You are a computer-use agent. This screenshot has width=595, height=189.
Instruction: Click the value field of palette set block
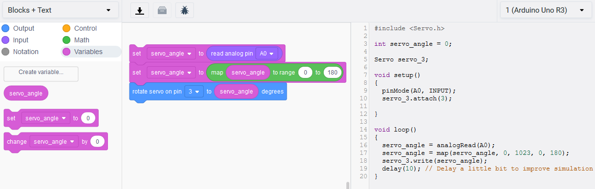click(88, 118)
